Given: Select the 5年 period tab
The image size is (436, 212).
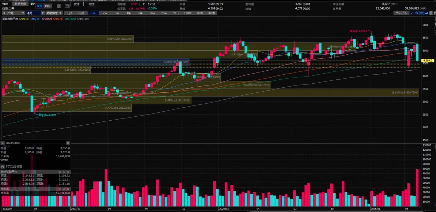Looking at the screenshot, I should (x=140, y=13).
